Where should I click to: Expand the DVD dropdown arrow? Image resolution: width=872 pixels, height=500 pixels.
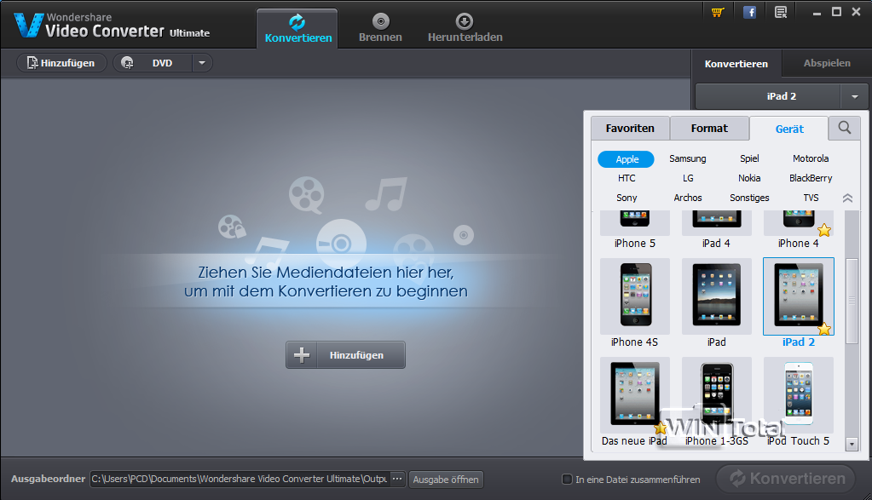click(x=202, y=63)
